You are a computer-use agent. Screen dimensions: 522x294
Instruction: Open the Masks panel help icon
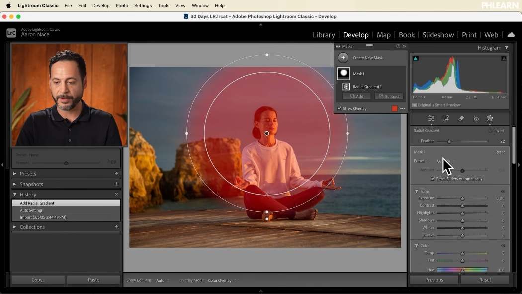point(398,46)
